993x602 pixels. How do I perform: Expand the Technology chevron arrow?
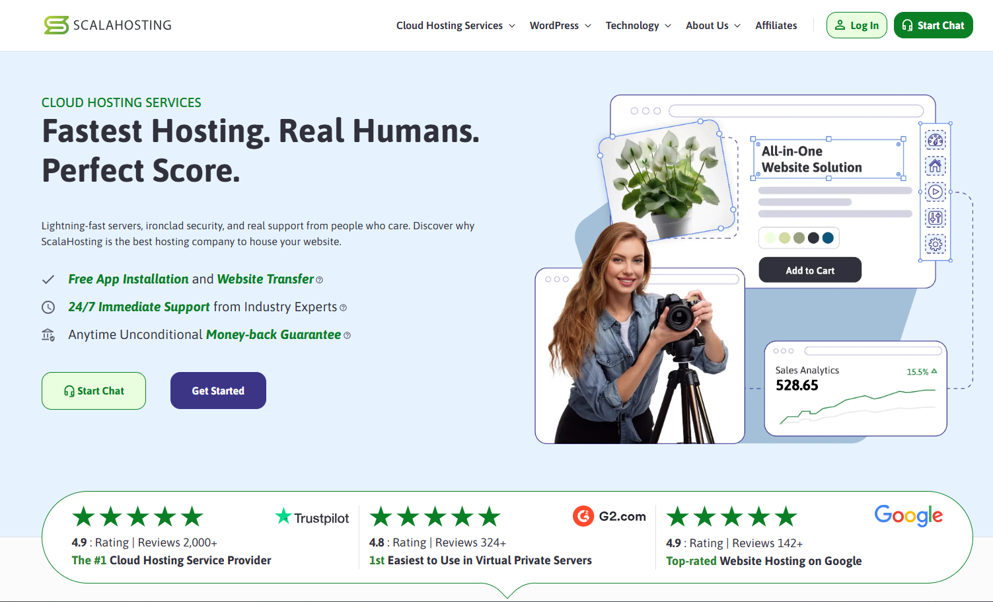pos(668,26)
